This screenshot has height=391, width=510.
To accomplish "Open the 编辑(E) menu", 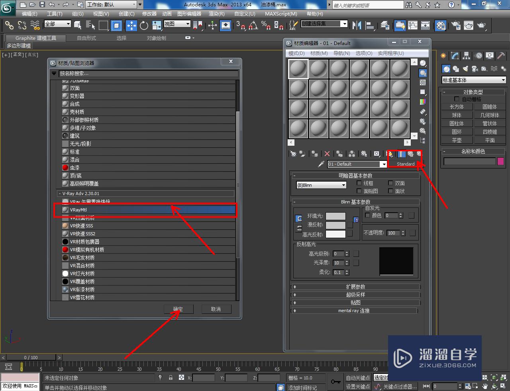I will (x=29, y=14).
